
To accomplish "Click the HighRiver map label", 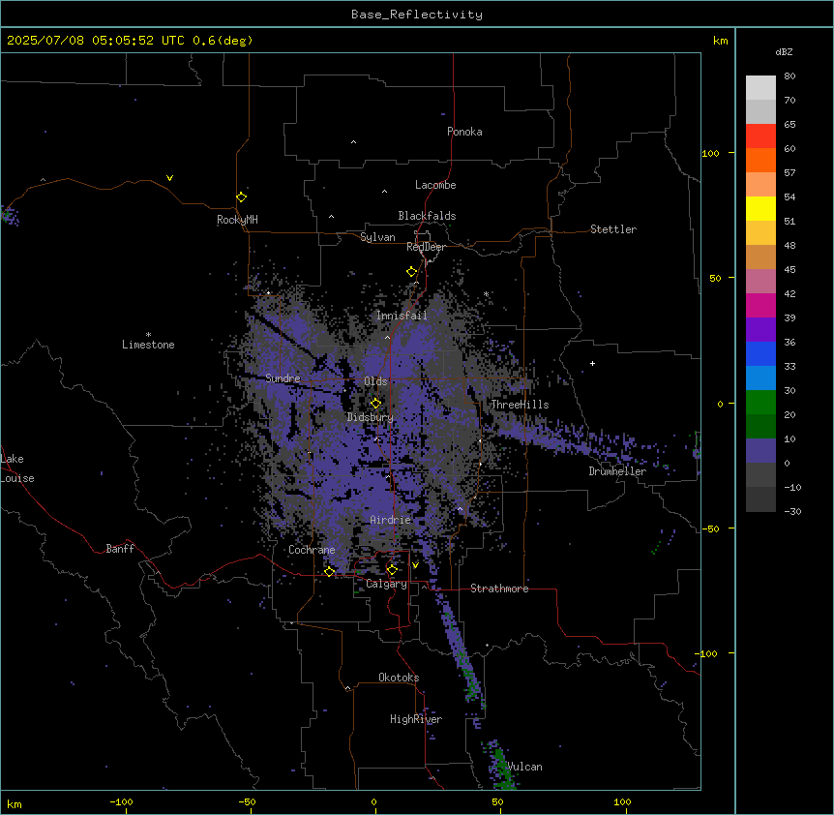I will tap(416, 719).
